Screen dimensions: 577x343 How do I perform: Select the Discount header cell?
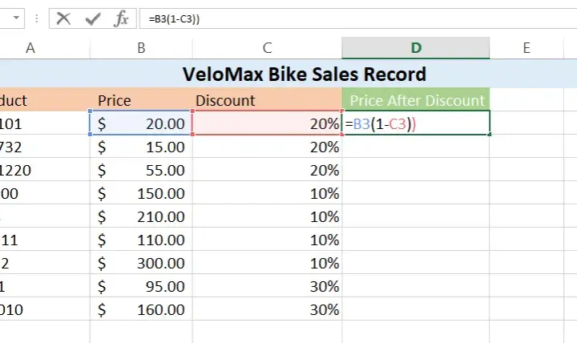[x=267, y=99]
